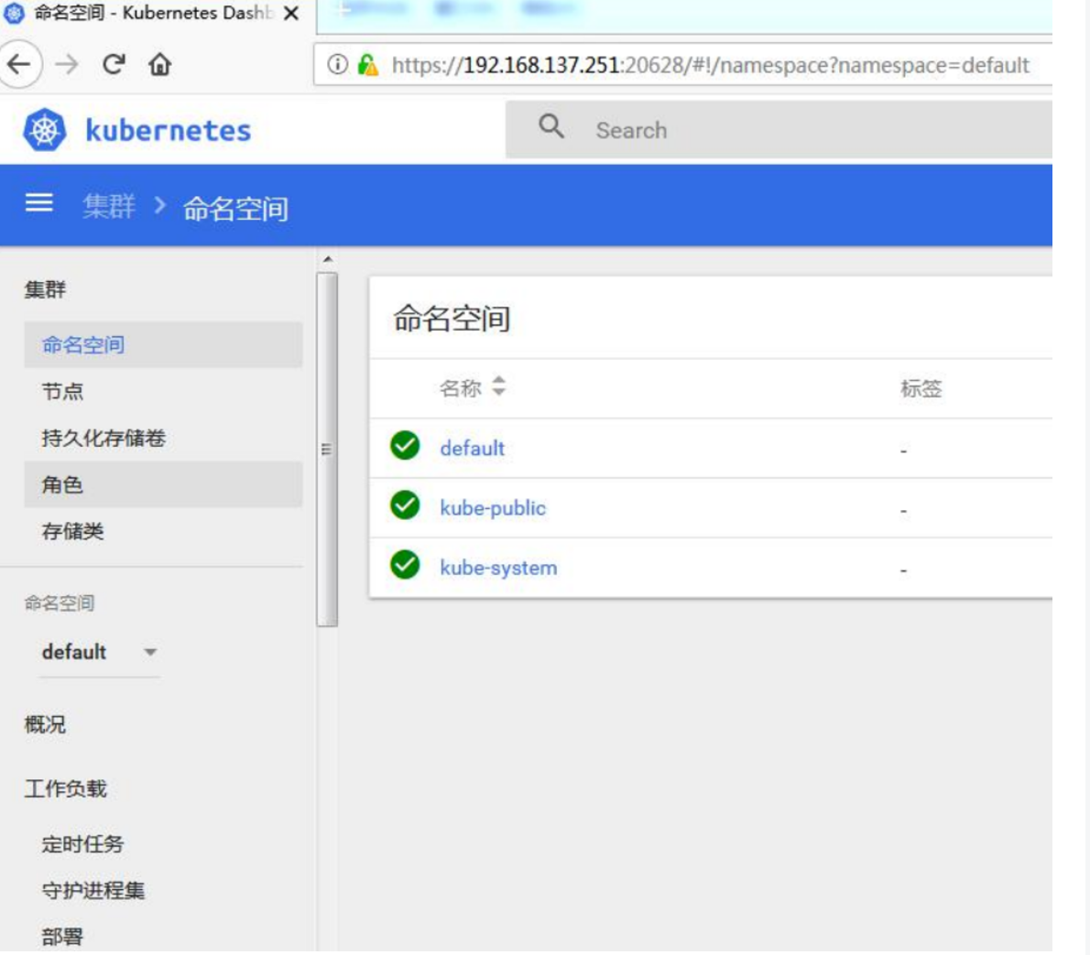Select 角色 in the sidebar
This screenshot has height=955, width=1090.
(x=163, y=484)
